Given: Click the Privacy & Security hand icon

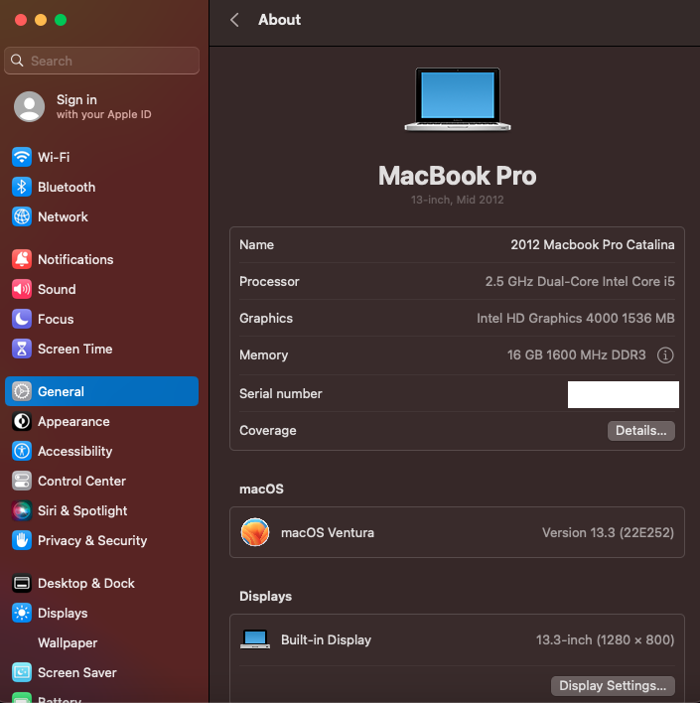Looking at the screenshot, I should pyautogui.click(x=22, y=540).
